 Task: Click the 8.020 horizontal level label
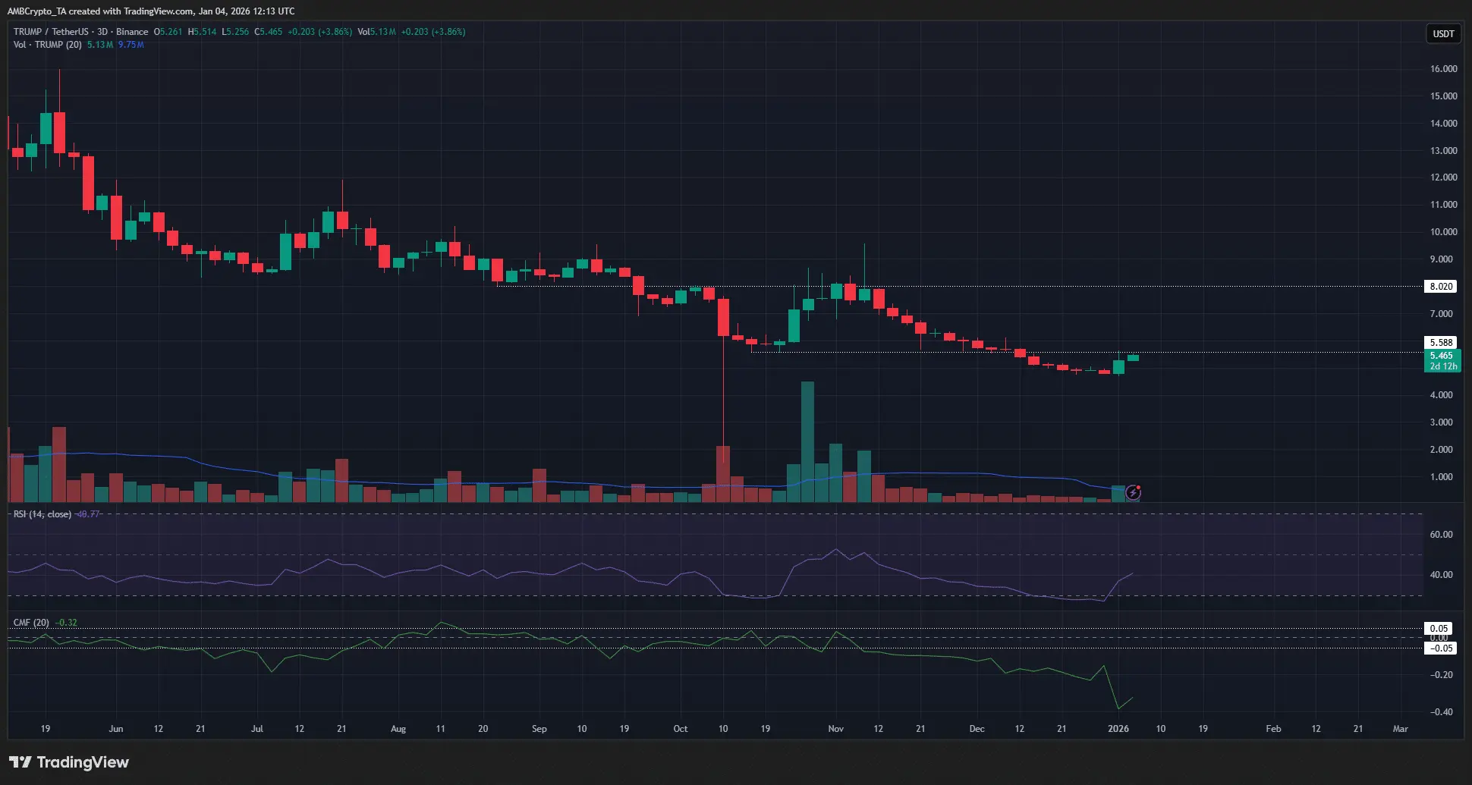pyautogui.click(x=1441, y=286)
